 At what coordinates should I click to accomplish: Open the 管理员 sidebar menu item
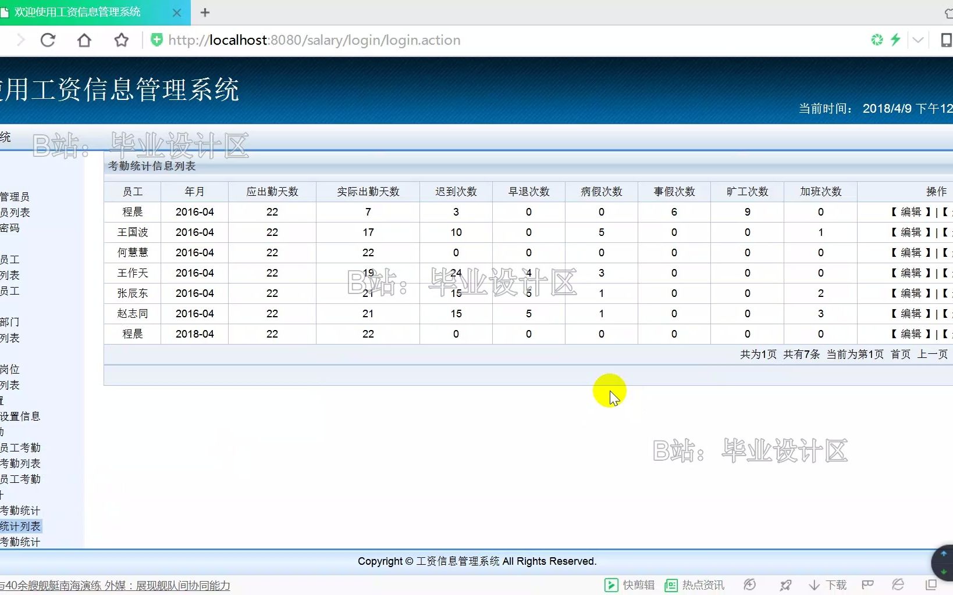15,197
